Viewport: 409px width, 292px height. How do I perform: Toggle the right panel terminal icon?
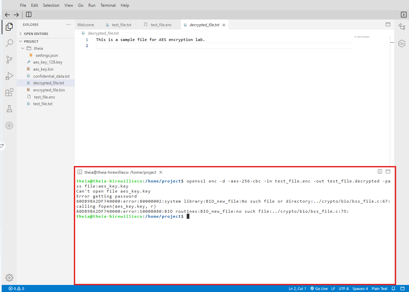(404, 14)
